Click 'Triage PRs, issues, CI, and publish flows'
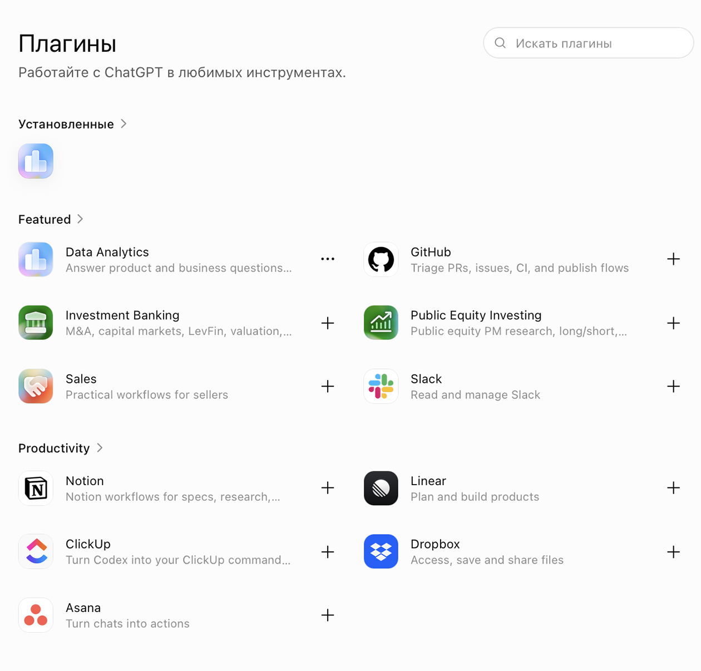 [520, 268]
